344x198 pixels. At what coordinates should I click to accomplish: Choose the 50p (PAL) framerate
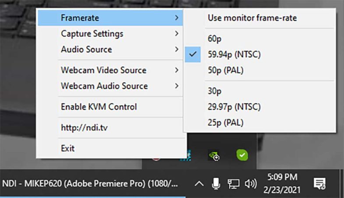[x=225, y=71]
